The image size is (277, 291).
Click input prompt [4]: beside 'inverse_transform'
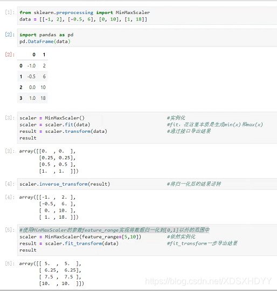10,184
